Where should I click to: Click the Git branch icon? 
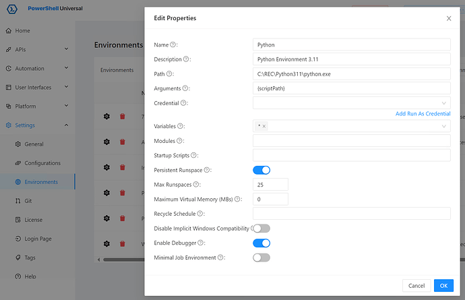click(18, 201)
